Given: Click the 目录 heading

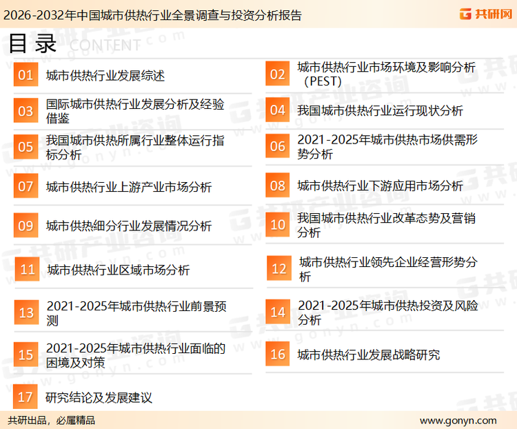Looking at the screenshot, I should tap(32, 43).
